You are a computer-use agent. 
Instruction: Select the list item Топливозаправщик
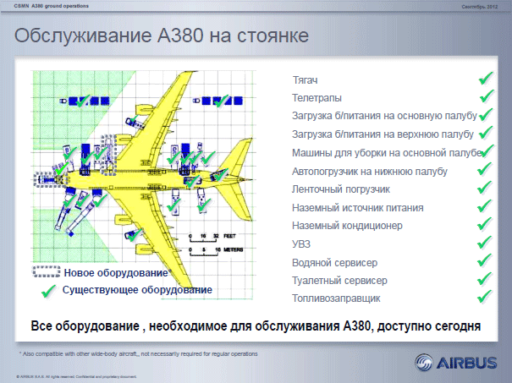pyautogui.click(x=336, y=298)
